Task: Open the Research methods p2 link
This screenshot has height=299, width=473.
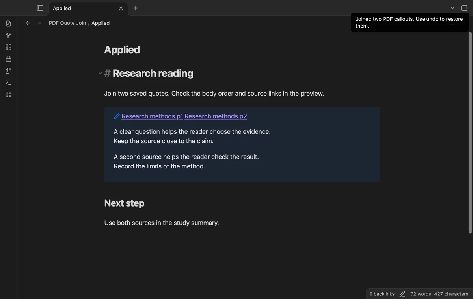Action: click(216, 116)
